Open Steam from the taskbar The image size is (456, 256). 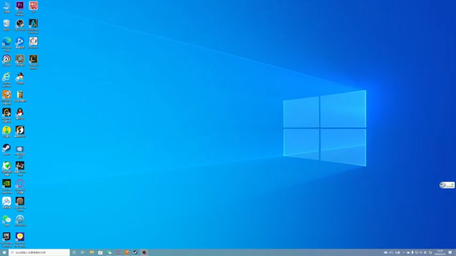click(135, 253)
